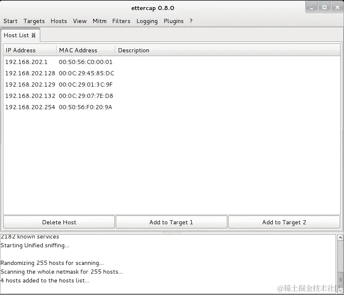
Task: Open the Targets menu
Action: [34, 21]
